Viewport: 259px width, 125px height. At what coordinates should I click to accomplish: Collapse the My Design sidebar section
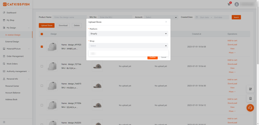click(x=29, y=28)
